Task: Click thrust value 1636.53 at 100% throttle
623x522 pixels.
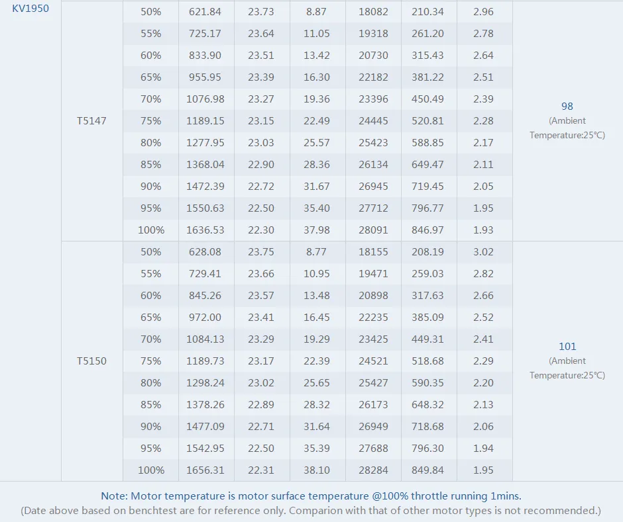Action: 205,230
